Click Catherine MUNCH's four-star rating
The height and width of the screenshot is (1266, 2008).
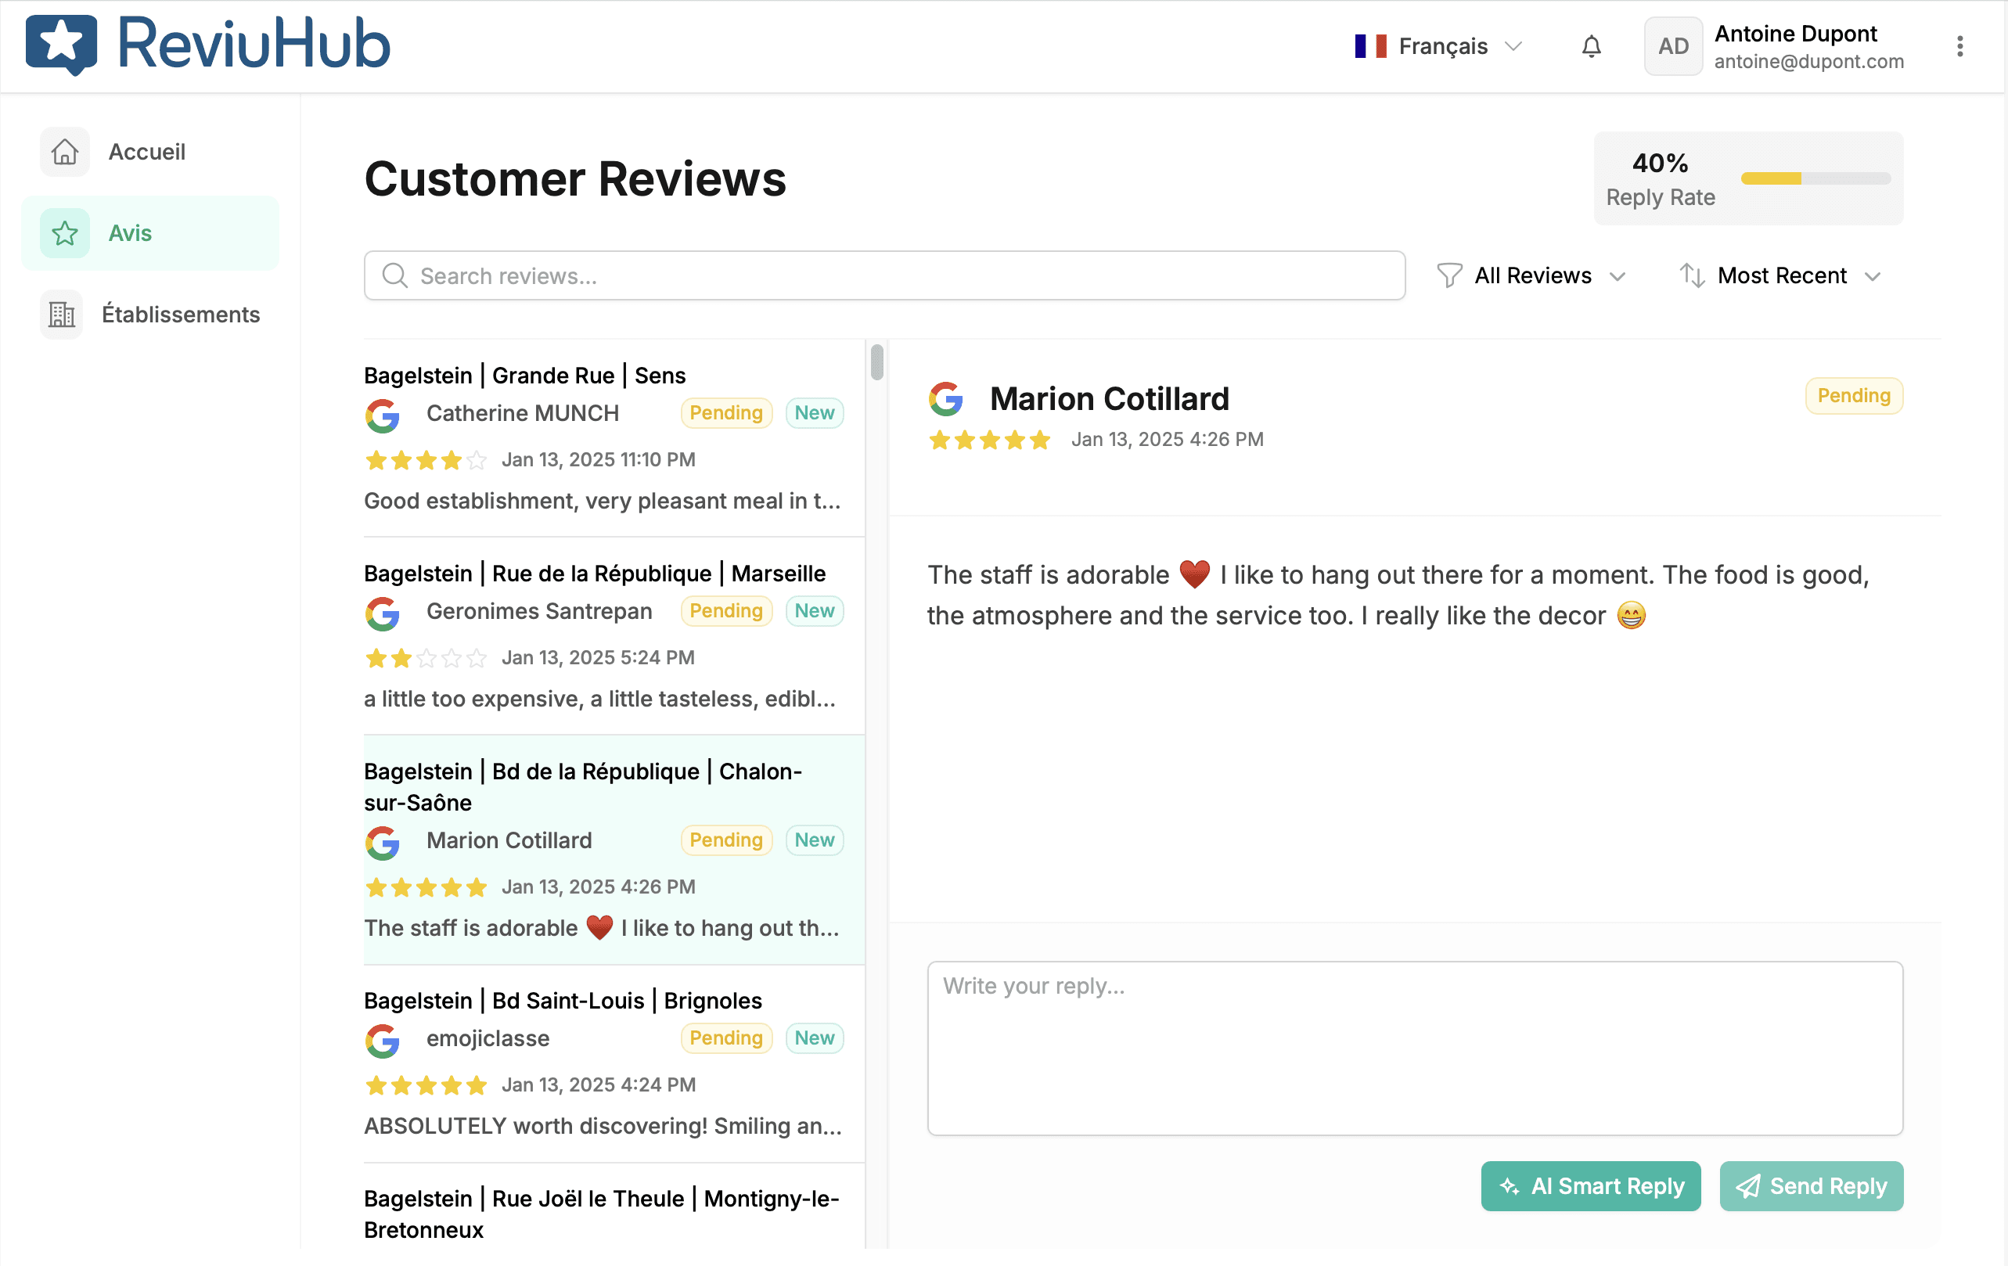click(x=426, y=459)
